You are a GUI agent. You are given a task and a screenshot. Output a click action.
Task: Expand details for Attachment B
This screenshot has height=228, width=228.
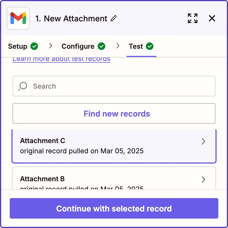tap(203, 180)
